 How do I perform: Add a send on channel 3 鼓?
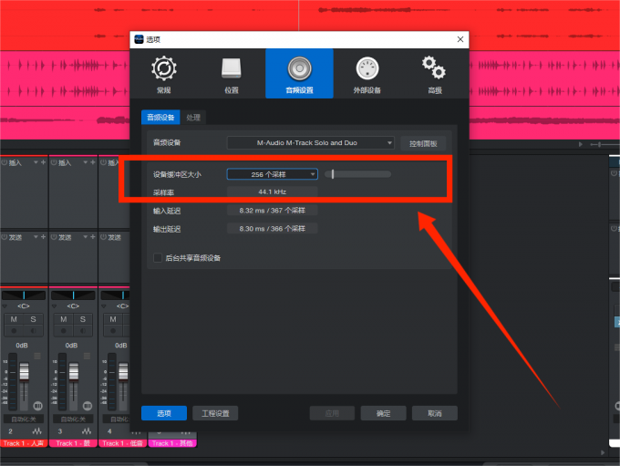pos(93,236)
